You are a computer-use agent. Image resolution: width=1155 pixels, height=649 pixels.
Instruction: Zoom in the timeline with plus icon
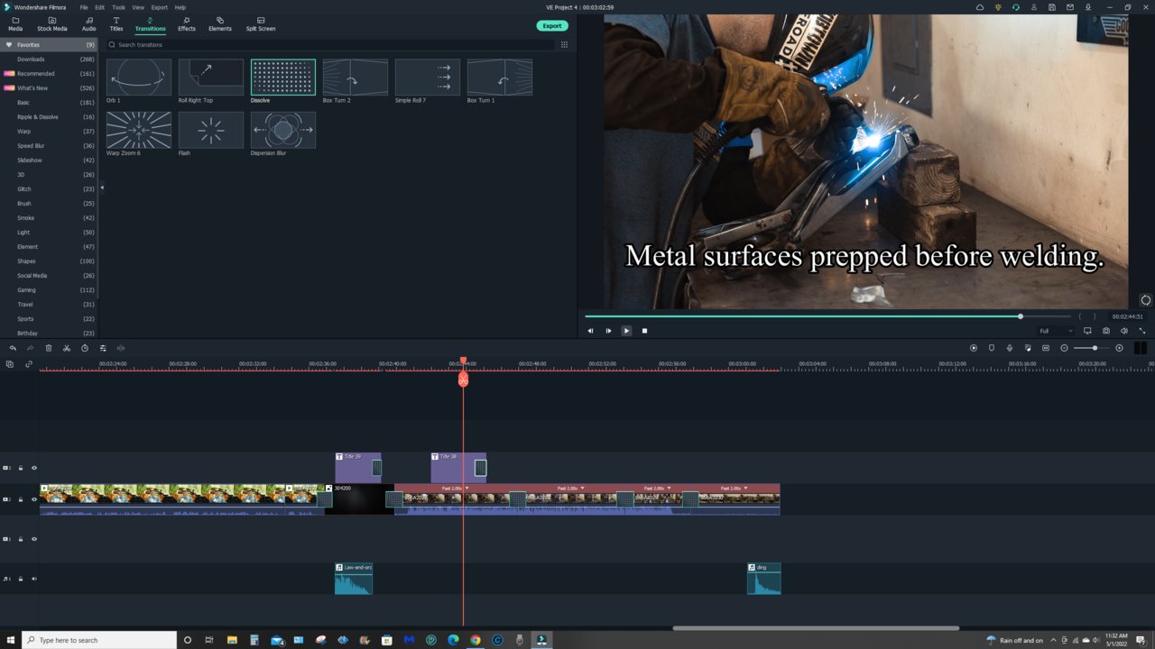click(x=1120, y=348)
